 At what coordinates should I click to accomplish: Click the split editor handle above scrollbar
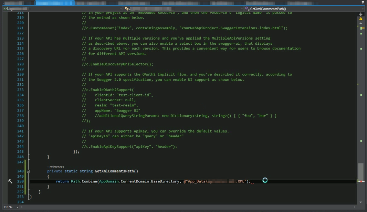pos(361,14)
